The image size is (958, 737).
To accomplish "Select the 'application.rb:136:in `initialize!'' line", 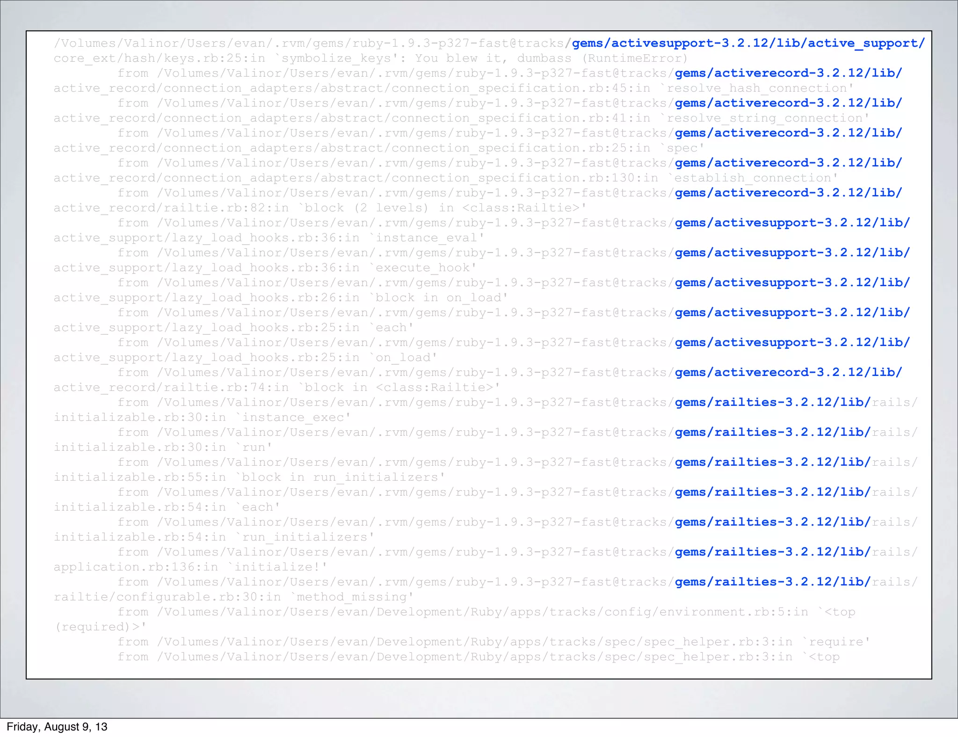I will 190,567.
